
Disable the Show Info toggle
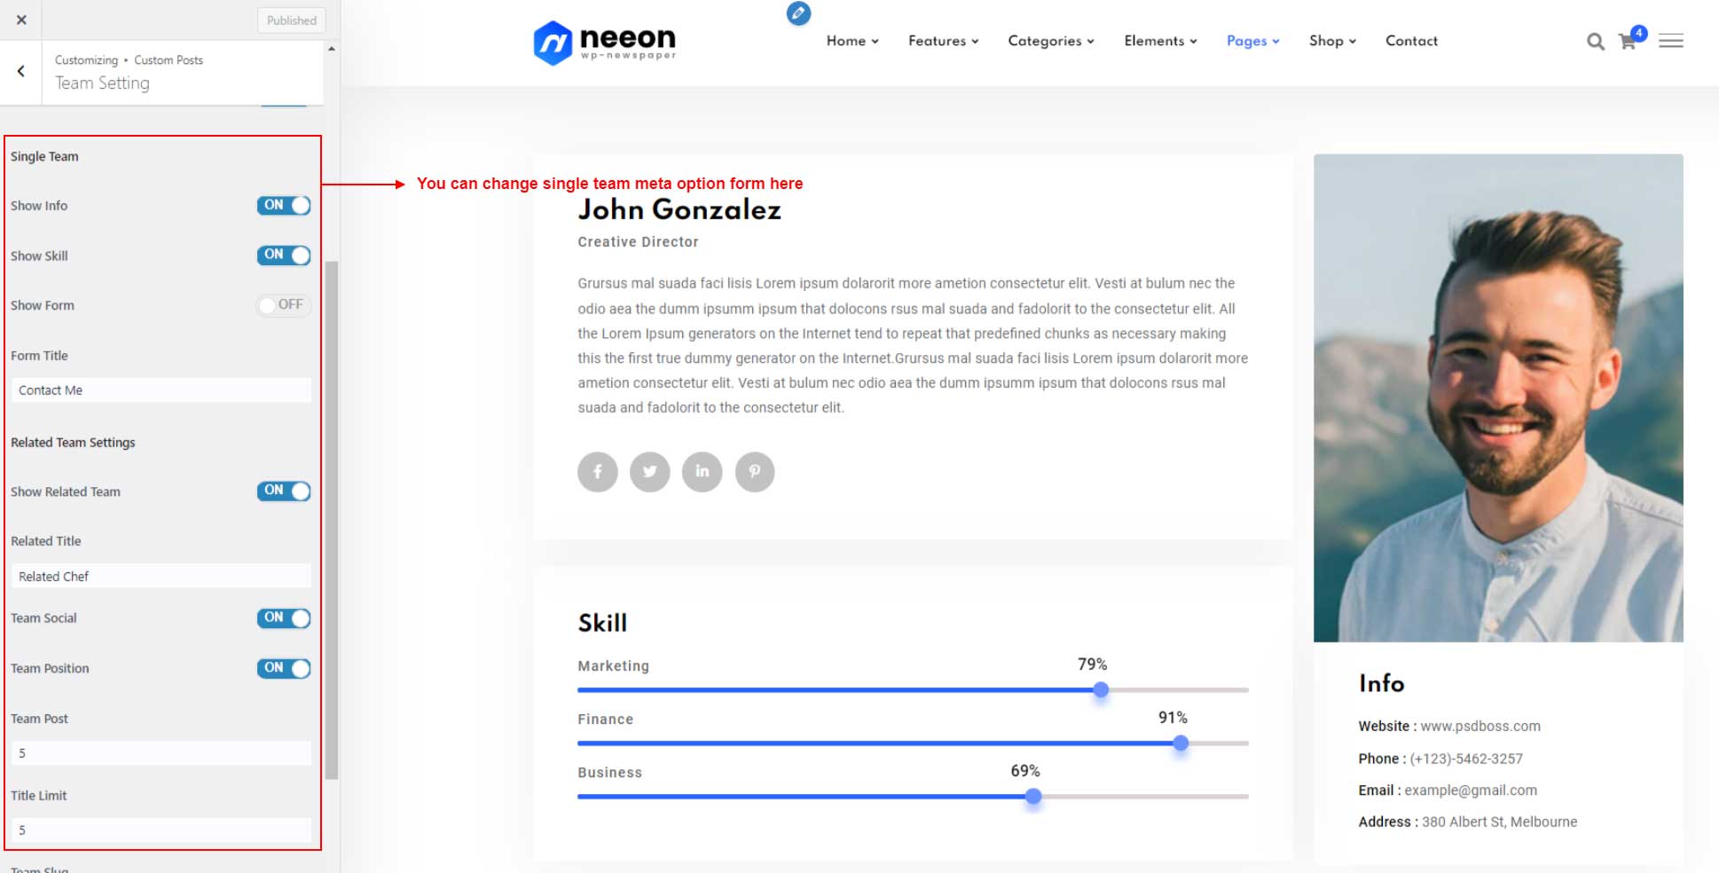click(x=284, y=205)
